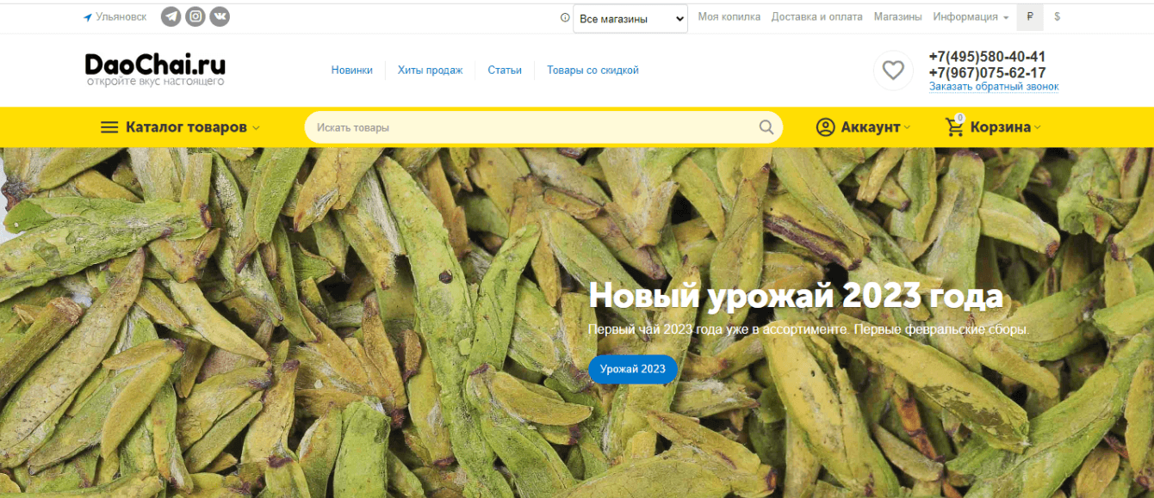Open the favorites heart icon

click(x=893, y=71)
